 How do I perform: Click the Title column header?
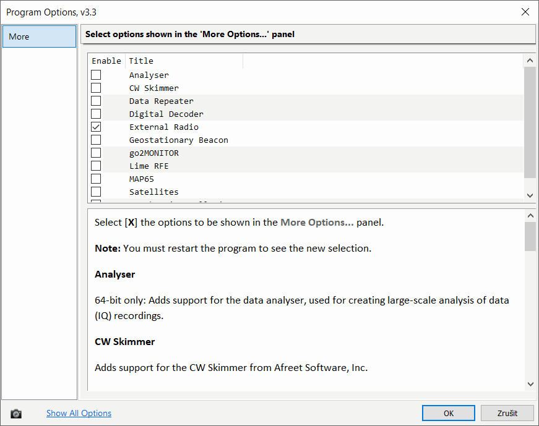click(x=183, y=61)
